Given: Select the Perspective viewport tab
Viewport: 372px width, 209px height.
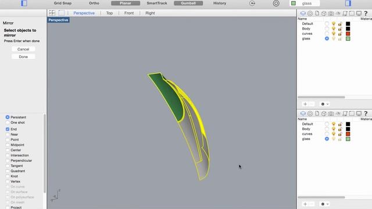Looking at the screenshot, I should (x=84, y=13).
